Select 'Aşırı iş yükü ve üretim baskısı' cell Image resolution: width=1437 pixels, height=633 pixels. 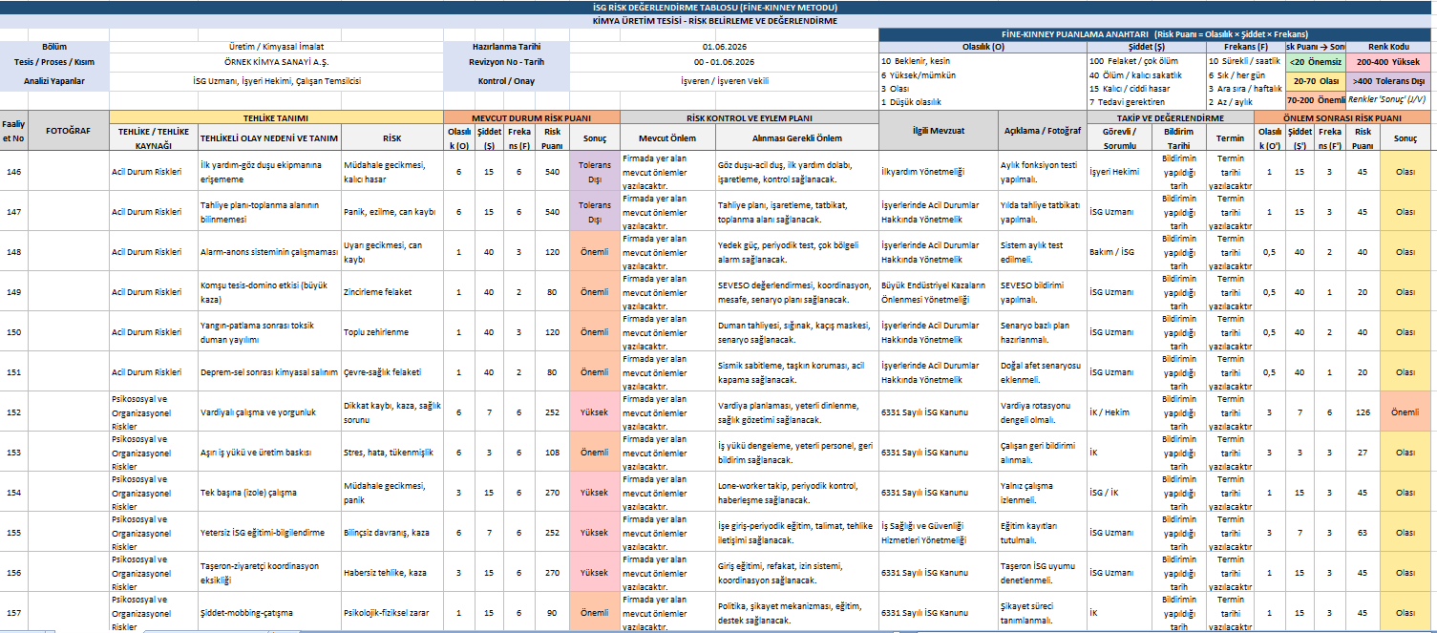pyautogui.click(x=268, y=453)
